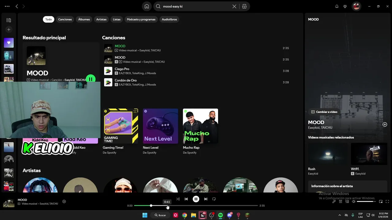Open connect to a device icon
Viewport: 392px width, 220px height.
347,202
